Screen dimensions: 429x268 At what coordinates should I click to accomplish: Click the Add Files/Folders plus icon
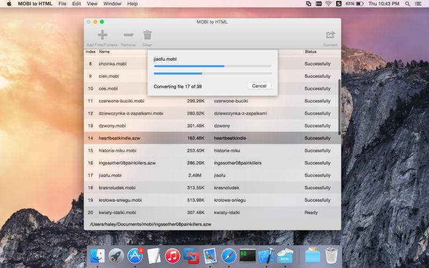pos(102,35)
